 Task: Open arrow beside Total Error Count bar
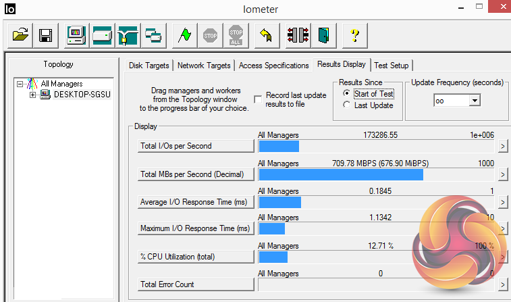503,284
